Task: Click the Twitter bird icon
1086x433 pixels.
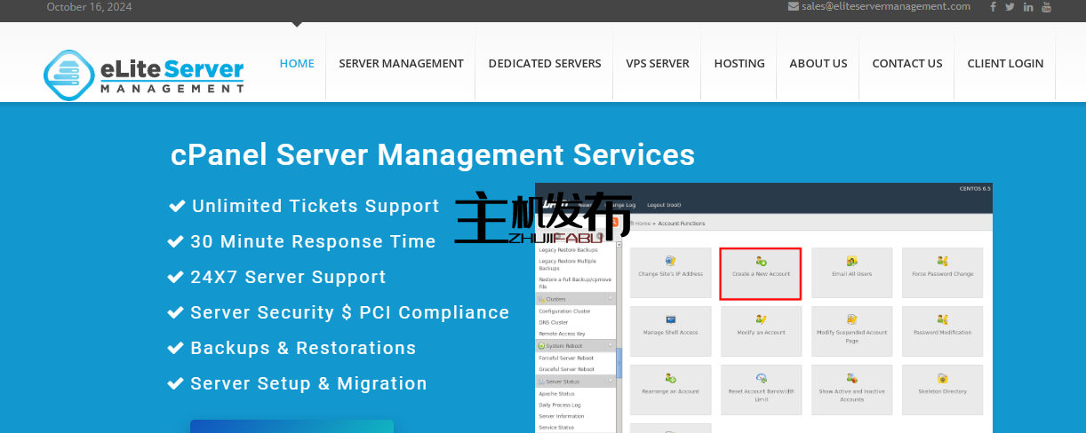Action: point(1010,7)
